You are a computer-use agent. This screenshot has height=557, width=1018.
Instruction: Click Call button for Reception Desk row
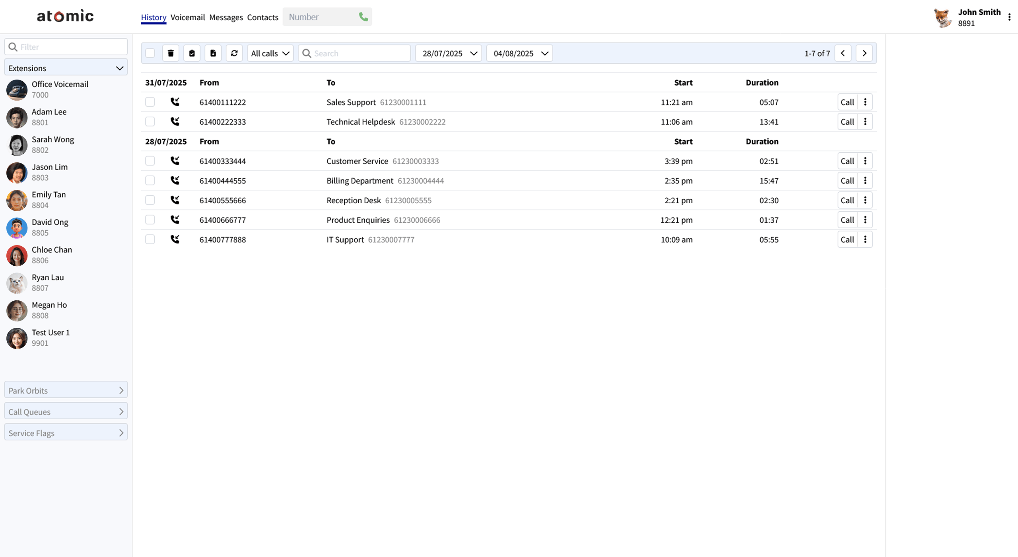[847, 200]
